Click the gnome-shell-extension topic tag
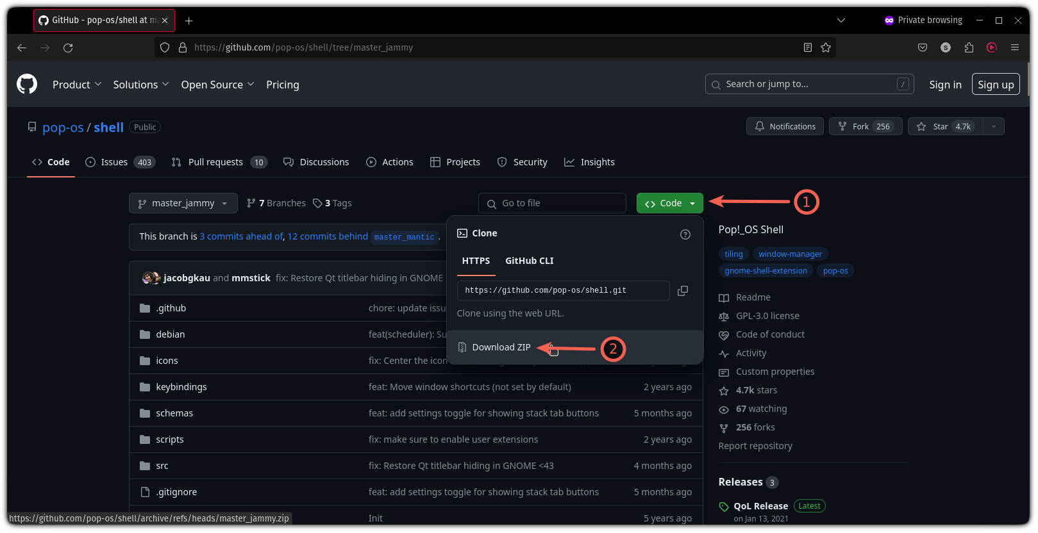1038x533 pixels. pos(766,271)
